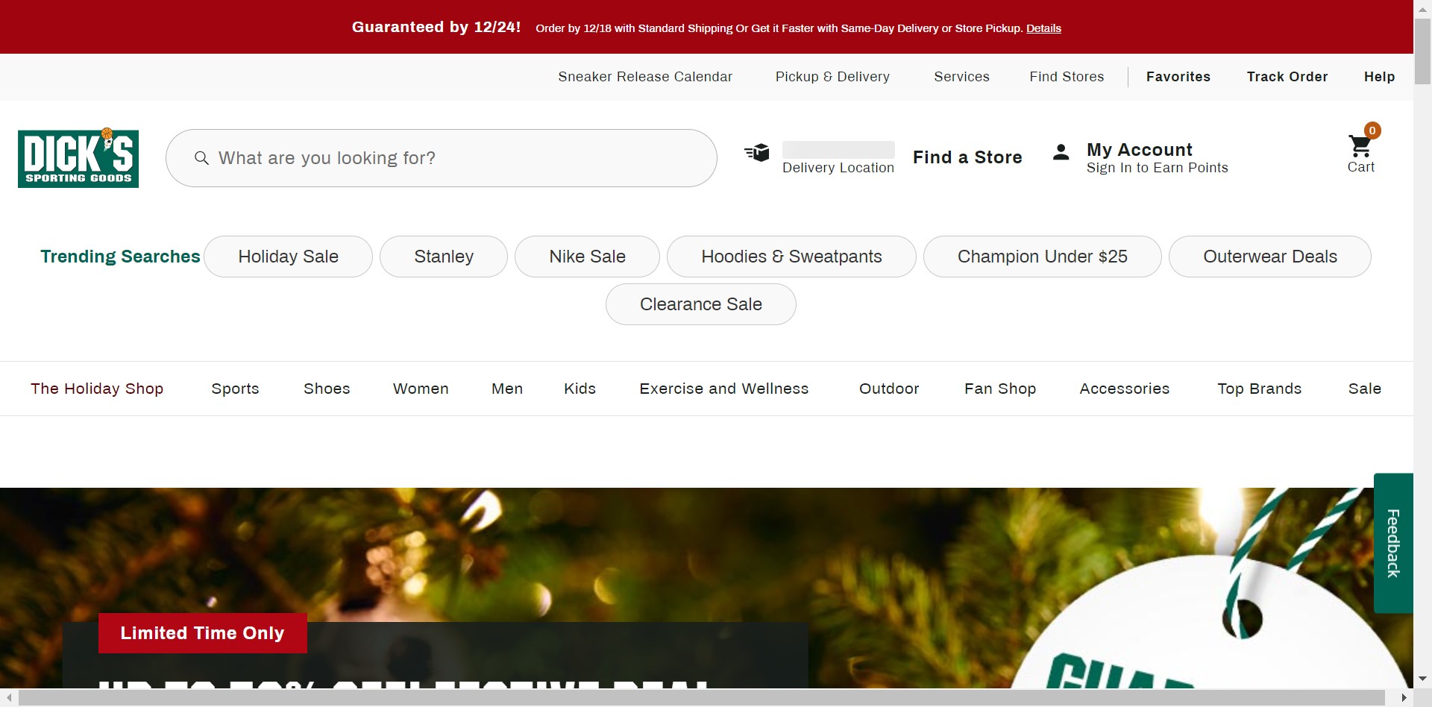This screenshot has width=1432, height=707.
Task: Click the vertical scrollbar down arrow
Action: (x=1422, y=679)
